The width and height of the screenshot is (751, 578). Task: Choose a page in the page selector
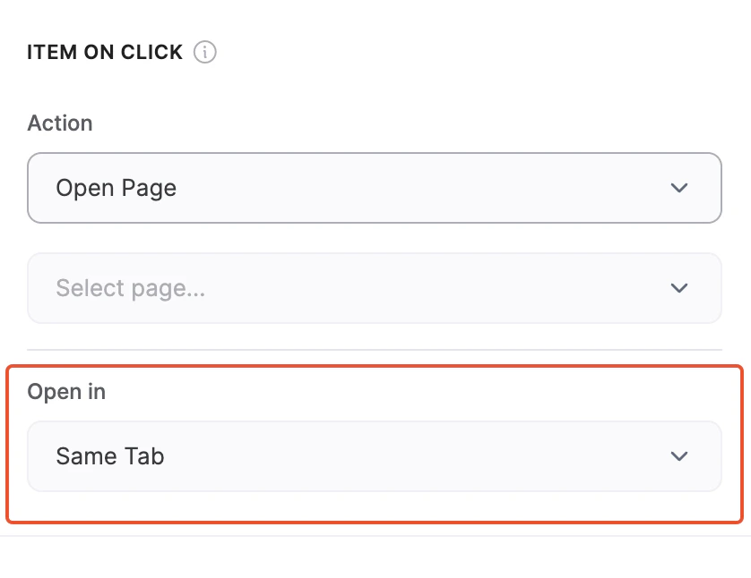click(x=375, y=288)
